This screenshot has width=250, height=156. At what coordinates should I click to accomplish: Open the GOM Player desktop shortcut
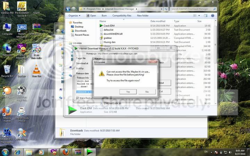(7, 91)
